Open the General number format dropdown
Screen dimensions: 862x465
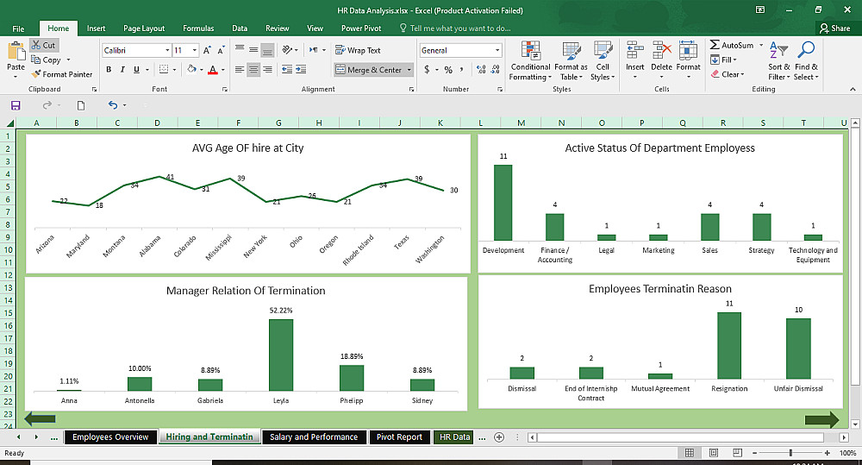(x=497, y=51)
